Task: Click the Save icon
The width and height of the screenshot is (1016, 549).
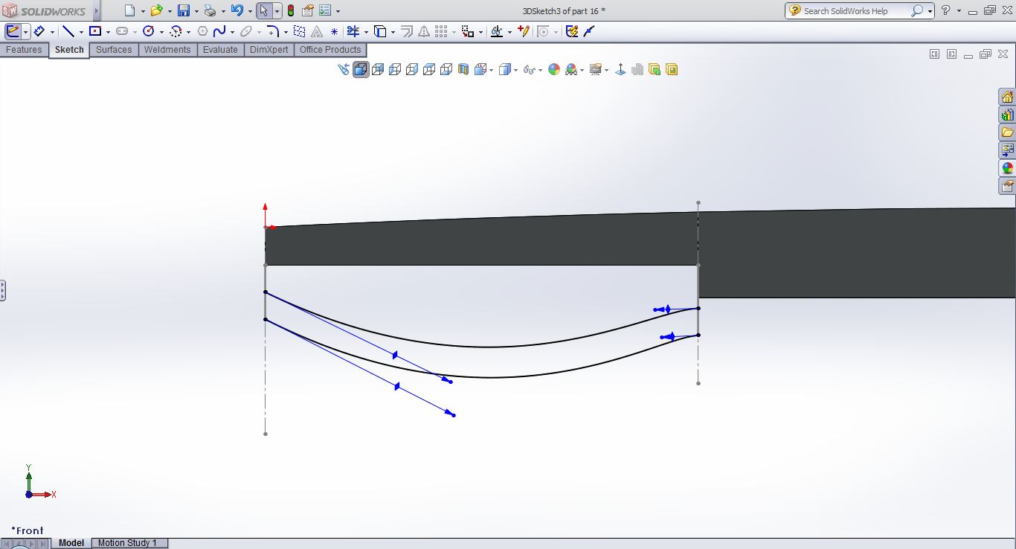Action: pyautogui.click(x=184, y=10)
